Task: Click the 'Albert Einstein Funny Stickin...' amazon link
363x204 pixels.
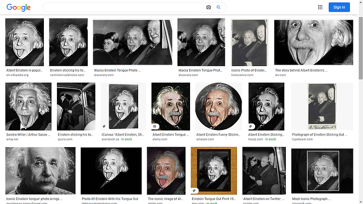Action: click(218, 134)
